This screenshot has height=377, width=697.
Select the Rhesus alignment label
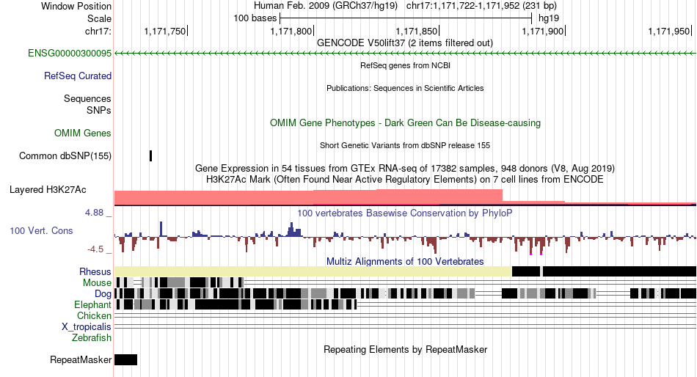click(x=95, y=271)
